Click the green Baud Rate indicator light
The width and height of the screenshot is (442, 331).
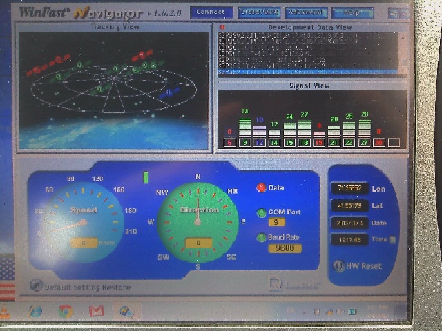[261, 238]
